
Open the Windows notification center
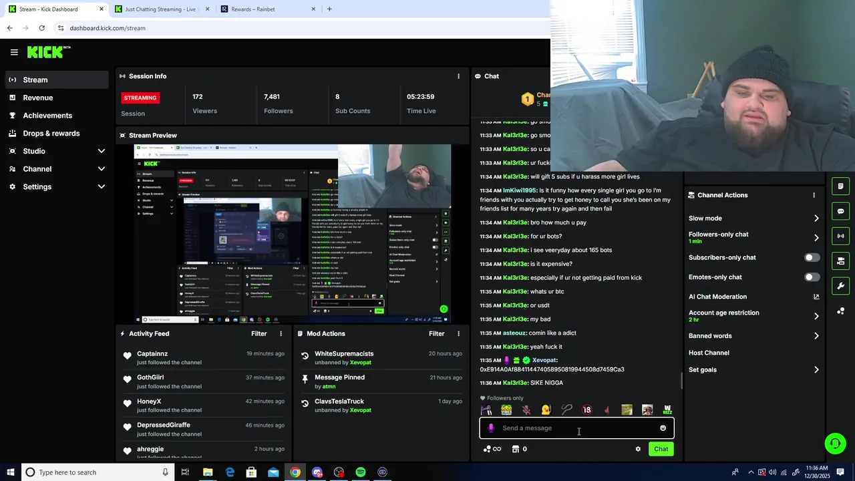(840, 472)
